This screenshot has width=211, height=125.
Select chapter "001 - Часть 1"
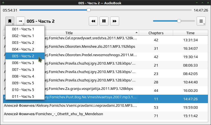(25, 29)
